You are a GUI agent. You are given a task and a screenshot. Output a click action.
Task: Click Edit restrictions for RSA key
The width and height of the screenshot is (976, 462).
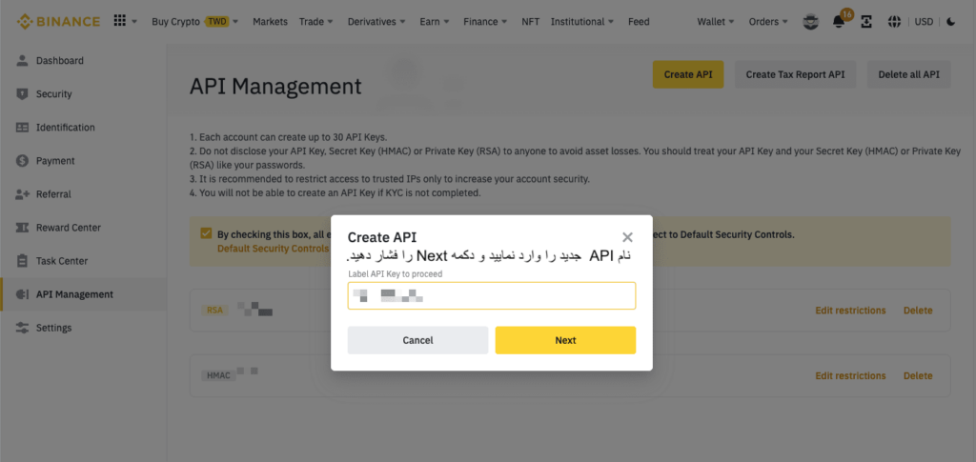click(x=850, y=311)
